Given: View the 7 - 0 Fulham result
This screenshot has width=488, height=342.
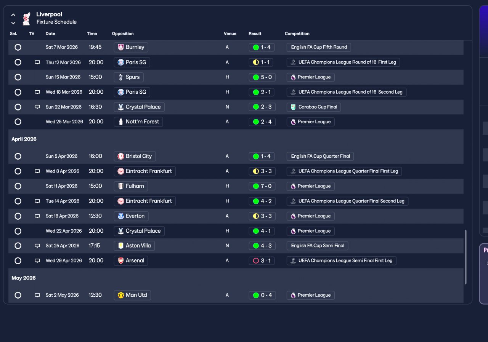Looking at the screenshot, I should click(262, 186).
